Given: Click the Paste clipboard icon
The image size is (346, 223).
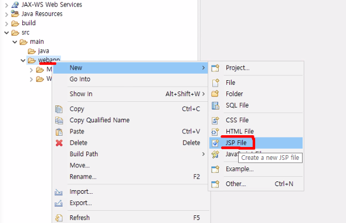Looking at the screenshot, I should pyautogui.click(x=59, y=132).
